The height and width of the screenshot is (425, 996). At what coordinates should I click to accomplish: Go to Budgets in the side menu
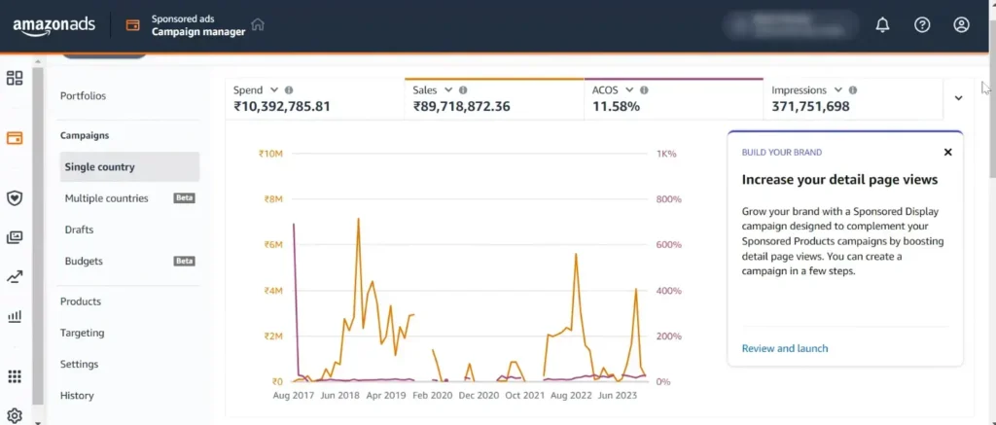(84, 261)
